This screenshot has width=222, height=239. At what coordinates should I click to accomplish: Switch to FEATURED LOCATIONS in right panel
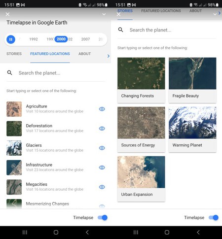click(x=161, y=11)
